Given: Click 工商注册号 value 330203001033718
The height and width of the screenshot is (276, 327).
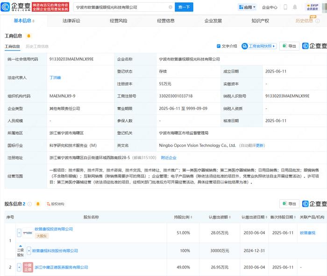Looking at the screenshot, I should coord(176,96).
